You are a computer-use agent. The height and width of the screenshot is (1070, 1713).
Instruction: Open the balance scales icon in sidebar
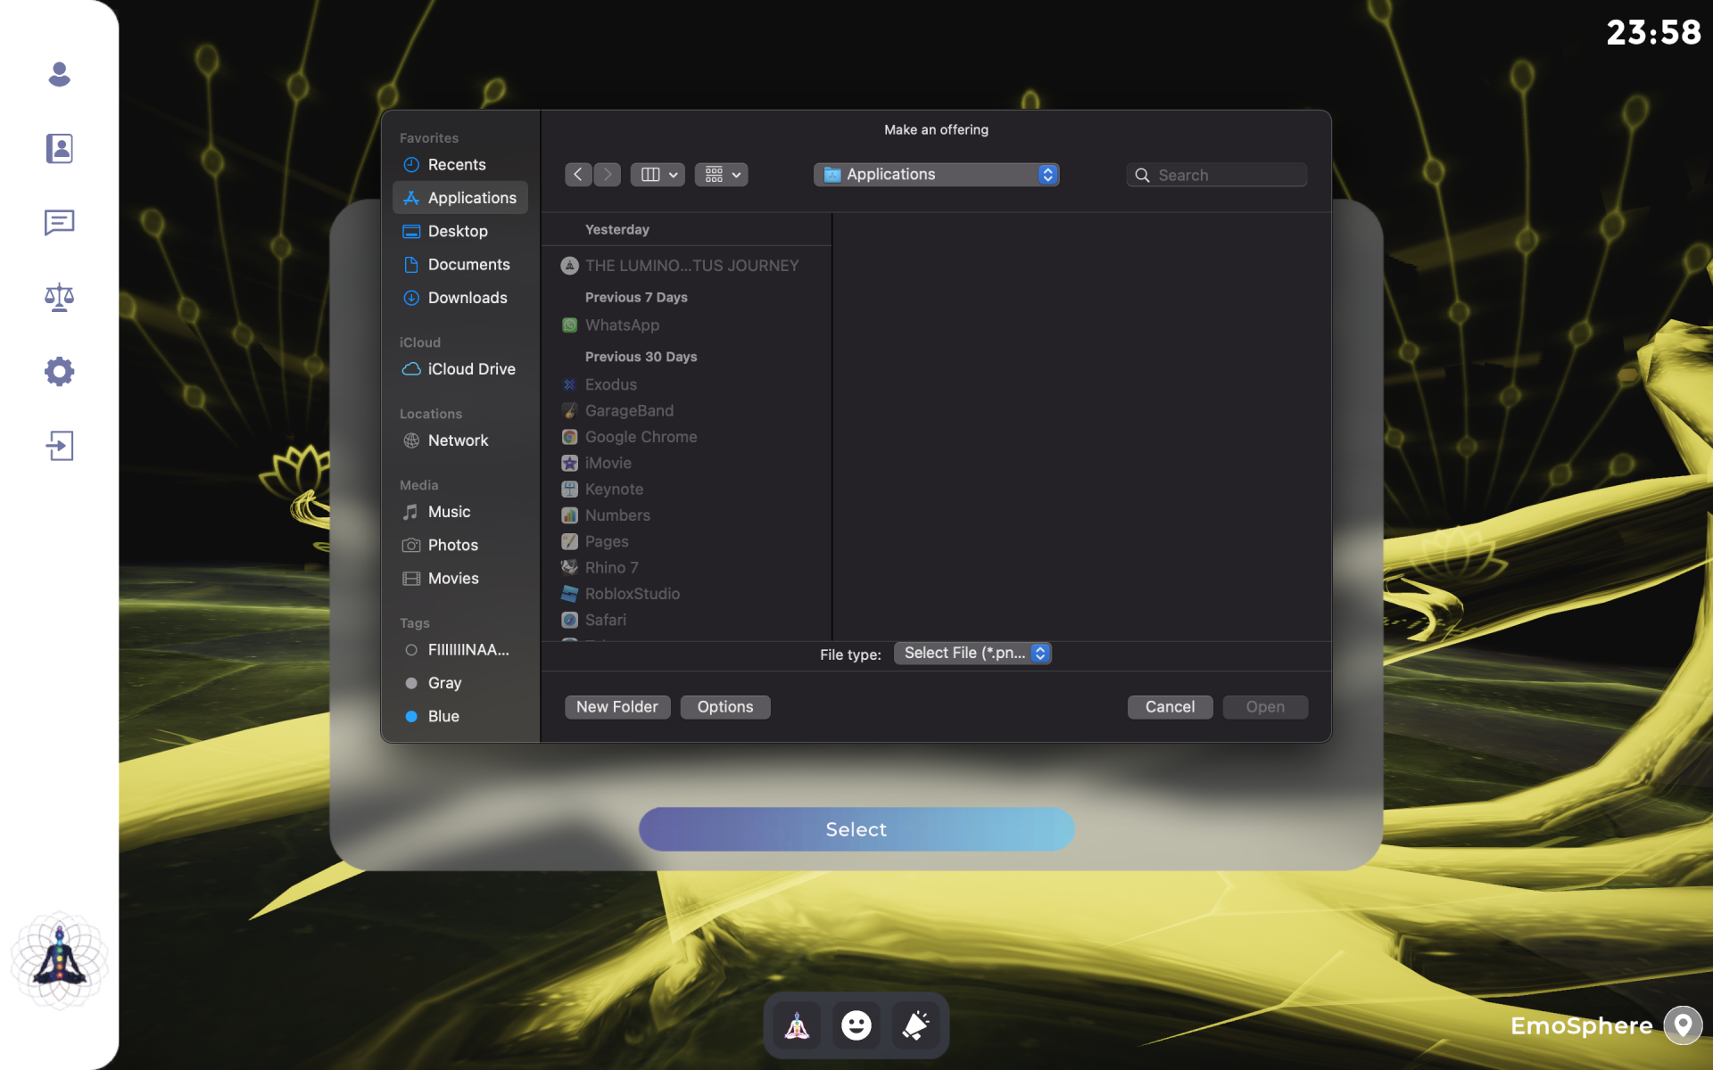point(59,297)
